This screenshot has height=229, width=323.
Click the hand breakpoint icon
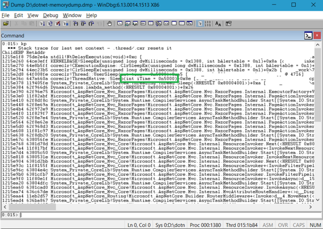109,24
